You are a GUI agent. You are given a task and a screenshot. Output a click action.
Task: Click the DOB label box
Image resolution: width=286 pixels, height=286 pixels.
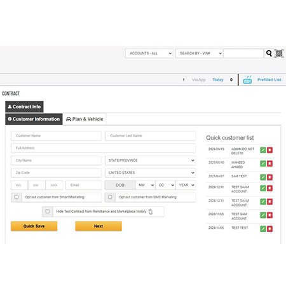coord(120,185)
